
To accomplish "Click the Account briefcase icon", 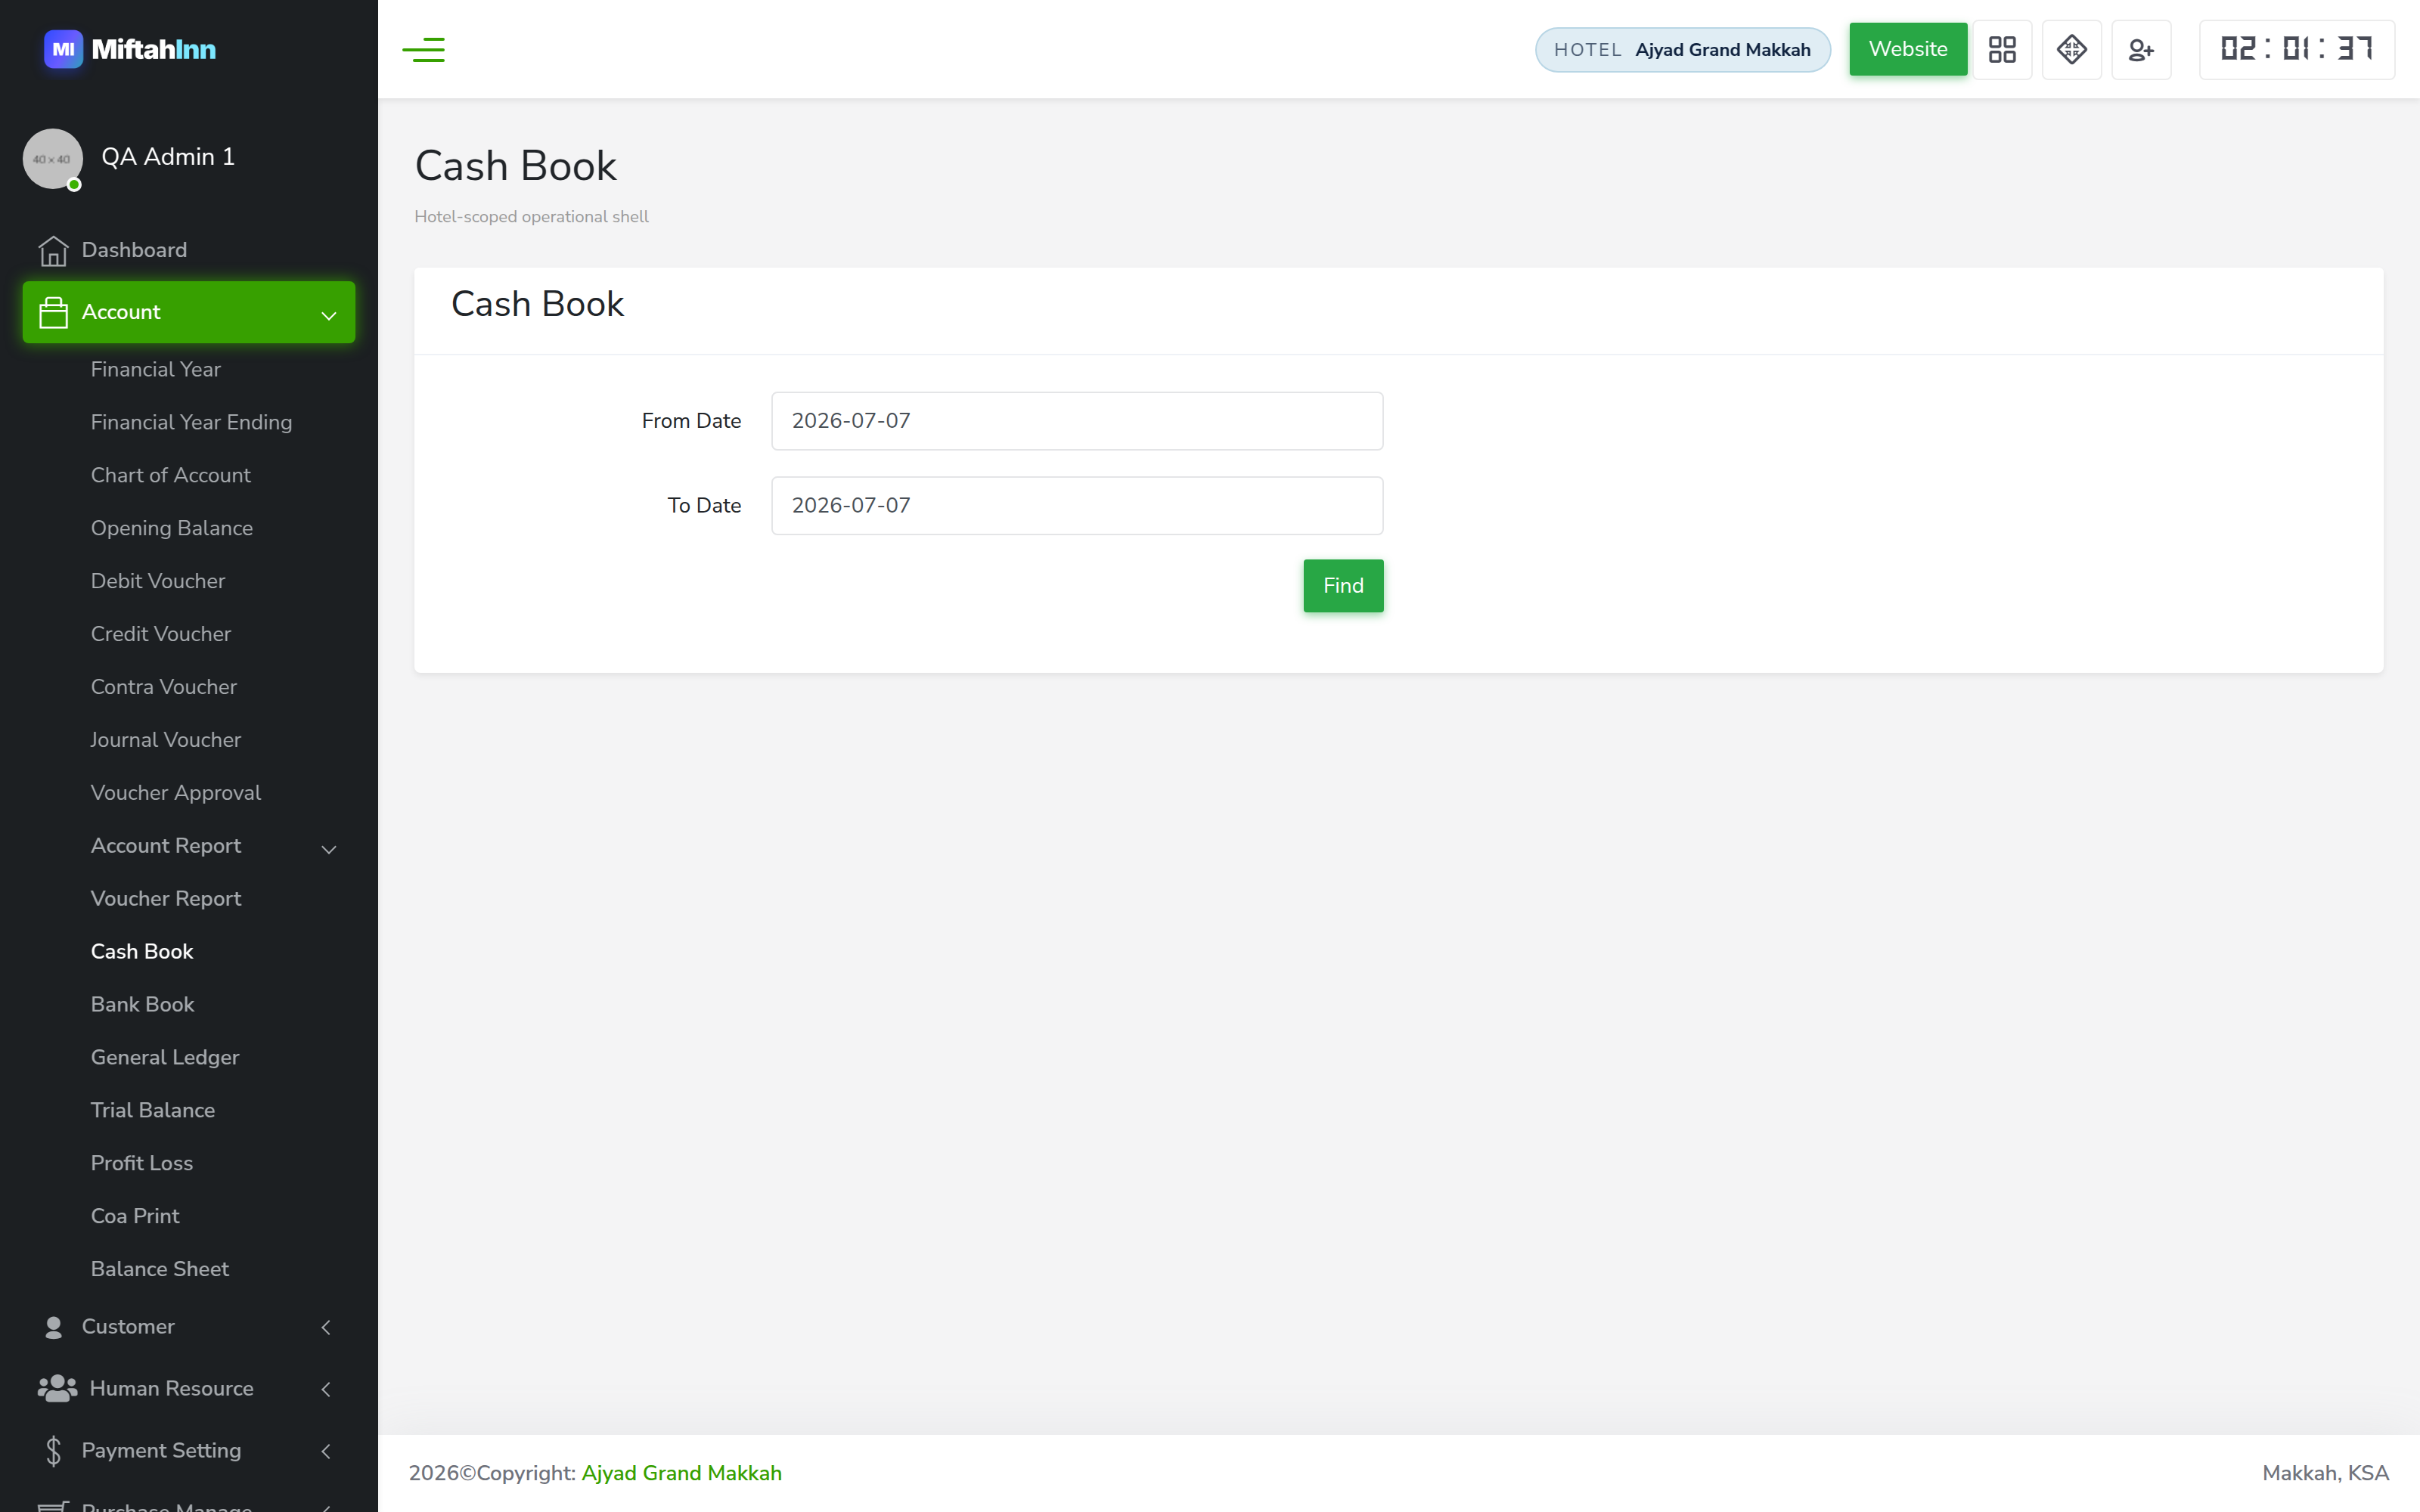I will click(x=53, y=312).
